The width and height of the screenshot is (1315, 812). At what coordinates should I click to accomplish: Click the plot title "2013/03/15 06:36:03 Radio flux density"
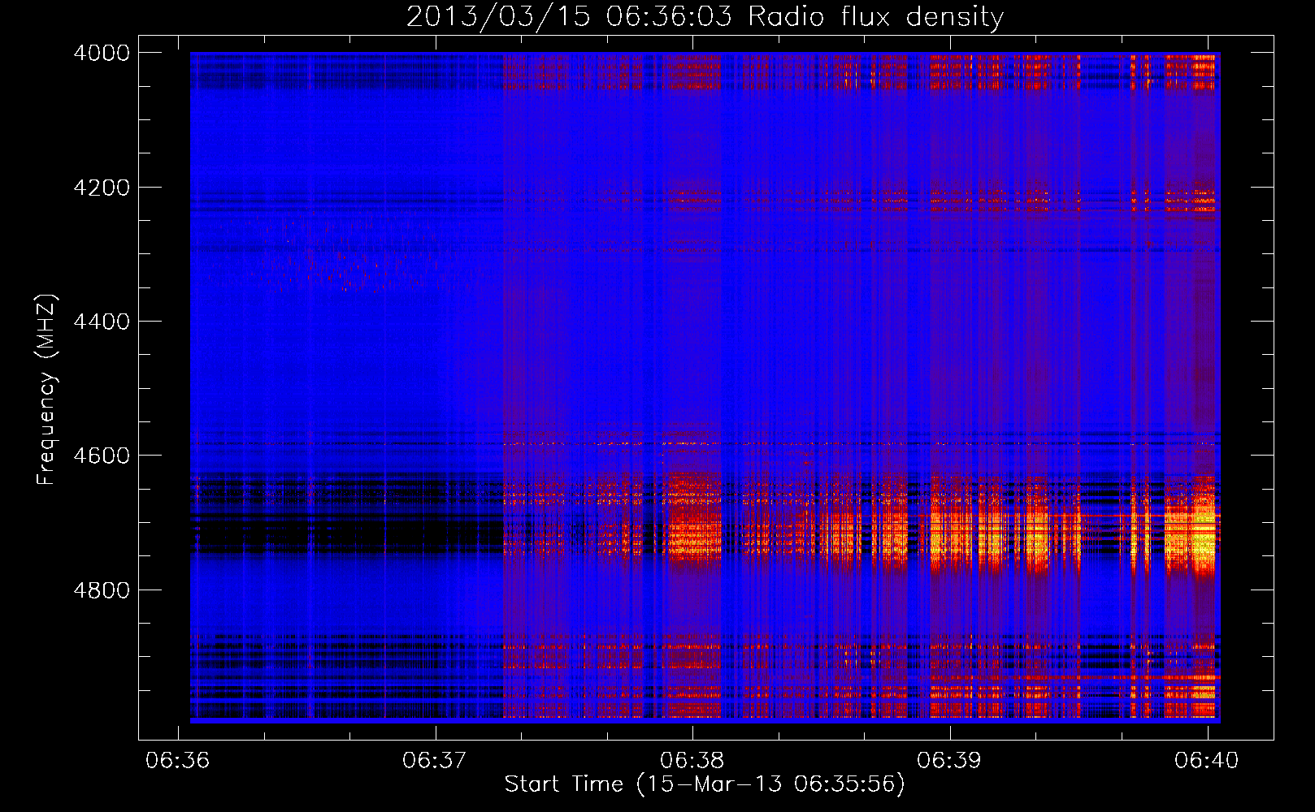(x=705, y=17)
